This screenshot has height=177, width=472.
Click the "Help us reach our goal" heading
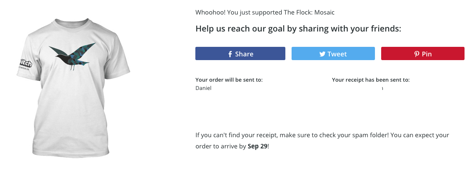click(x=299, y=29)
